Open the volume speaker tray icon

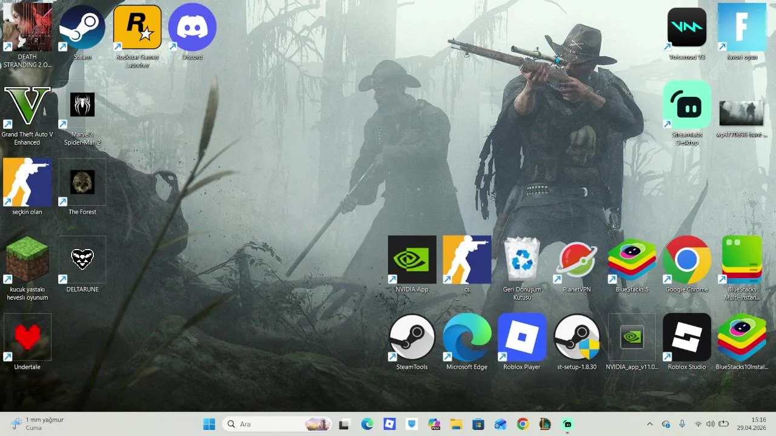(710, 424)
